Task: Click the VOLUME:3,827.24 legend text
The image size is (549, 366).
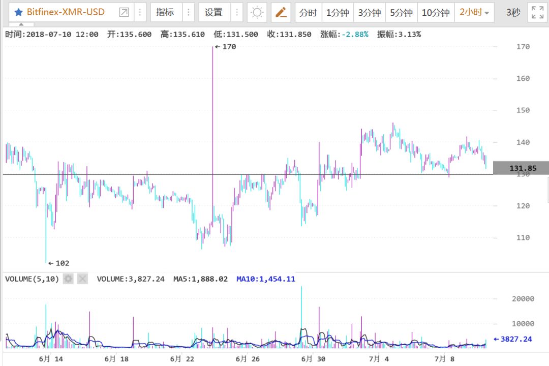Action: point(131,279)
